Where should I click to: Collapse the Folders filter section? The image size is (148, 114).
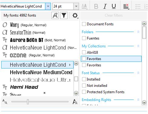(x=138, y=32)
